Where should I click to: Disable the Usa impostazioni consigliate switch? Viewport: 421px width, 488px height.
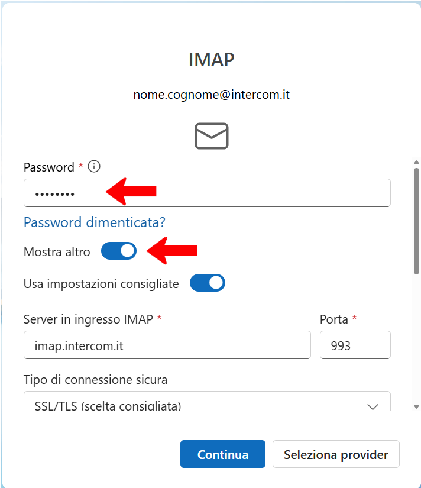(x=207, y=283)
